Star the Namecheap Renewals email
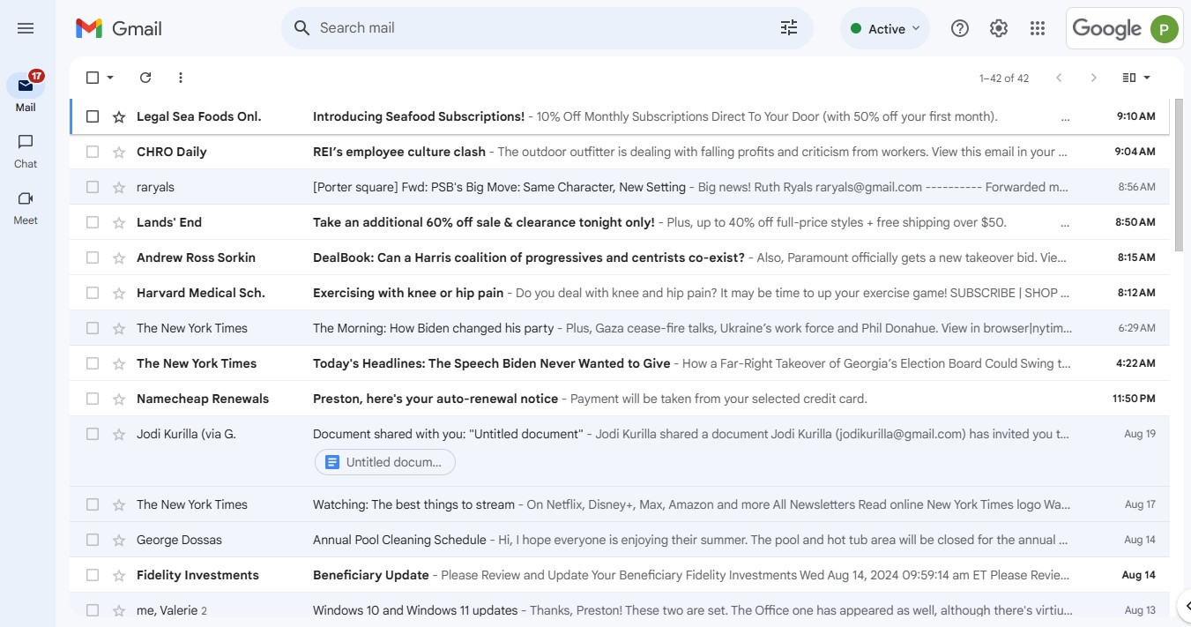This screenshot has width=1191, height=627. [119, 399]
